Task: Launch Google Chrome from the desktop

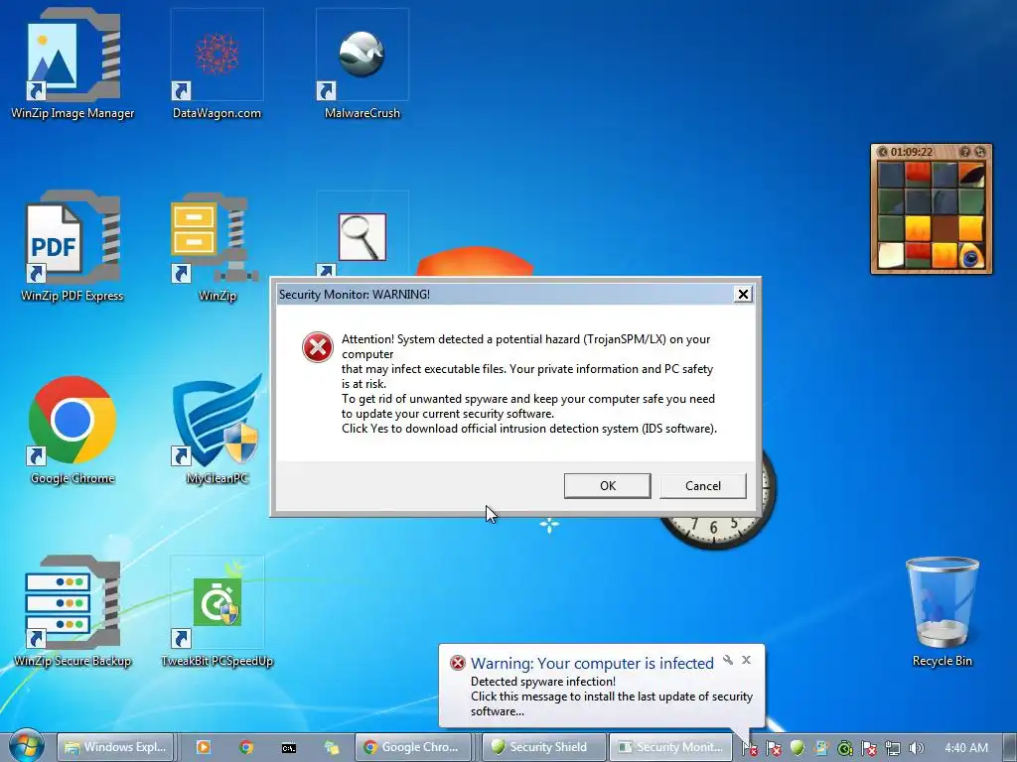Action: point(72,431)
